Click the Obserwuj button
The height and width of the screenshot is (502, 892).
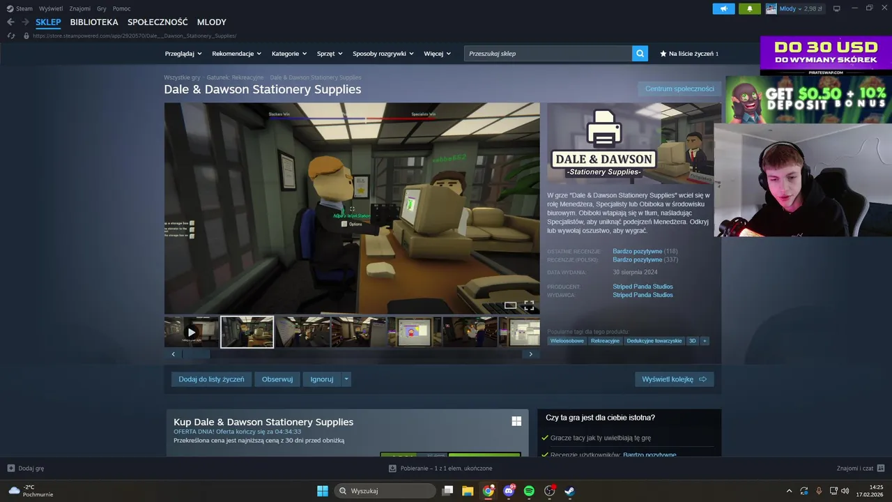pyautogui.click(x=277, y=379)
